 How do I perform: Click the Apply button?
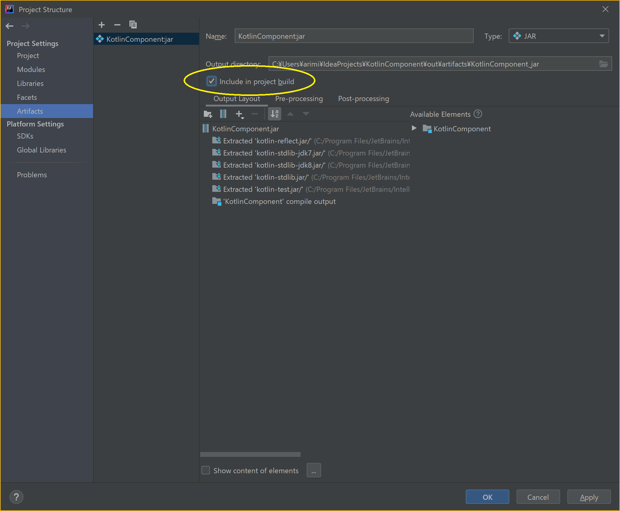tap(589, 497)
